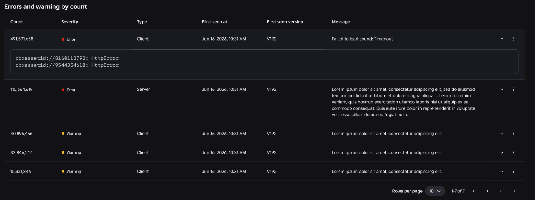Open the Rows per page dropdown
This screenshot has width=535, height=200.
(435, 191)
